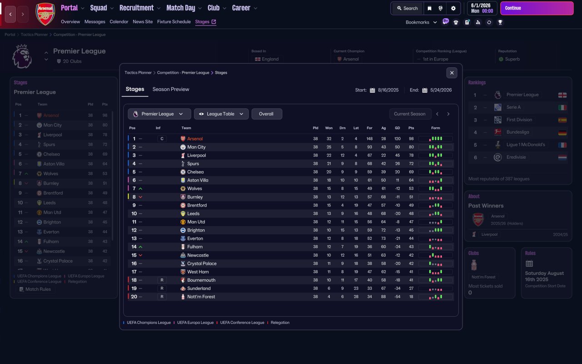Viewport: 582px width, 364px height.
Task: Click West Ham in the league table
Action: [x=198, y=272]
